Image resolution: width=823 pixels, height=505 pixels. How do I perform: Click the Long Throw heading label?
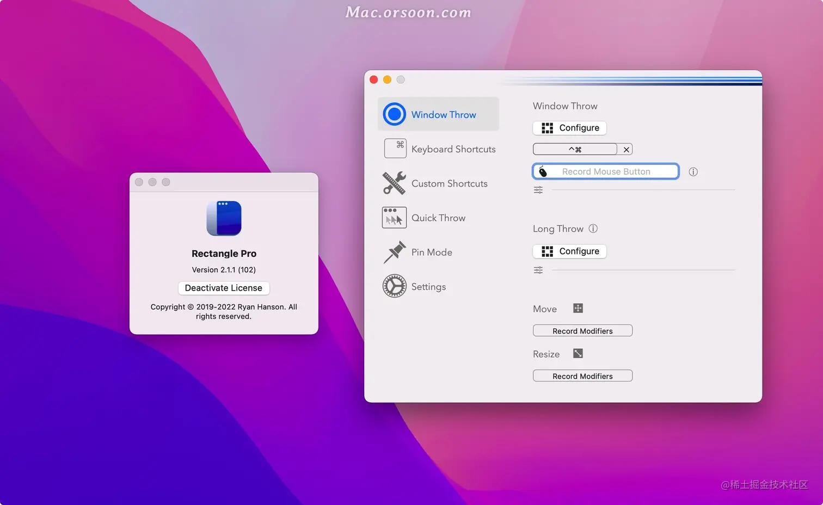(x=558, y=229)
